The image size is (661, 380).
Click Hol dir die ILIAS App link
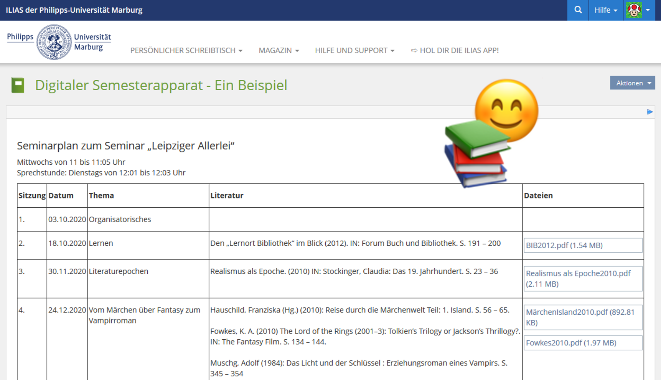point(455,50)
